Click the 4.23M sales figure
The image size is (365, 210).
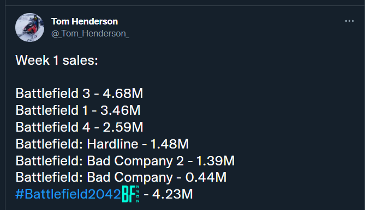[x=172, y=194]
